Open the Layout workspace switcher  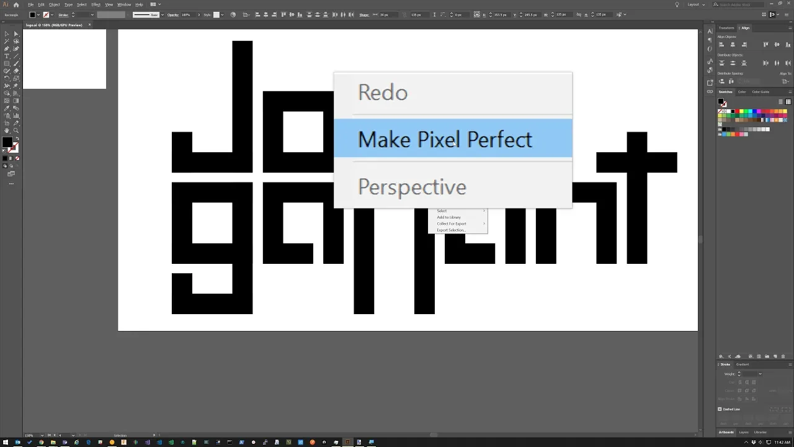coord(696,4)
